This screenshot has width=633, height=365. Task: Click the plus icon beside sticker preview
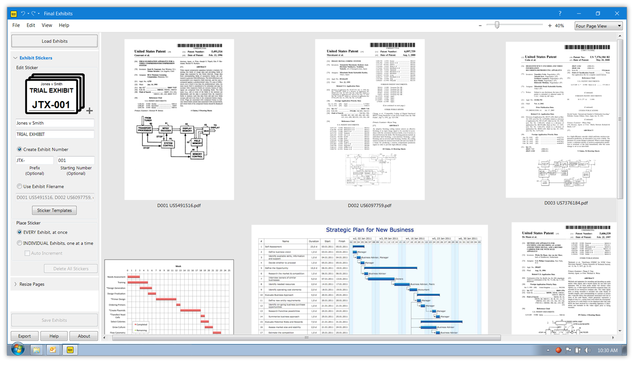click(90, 111)
